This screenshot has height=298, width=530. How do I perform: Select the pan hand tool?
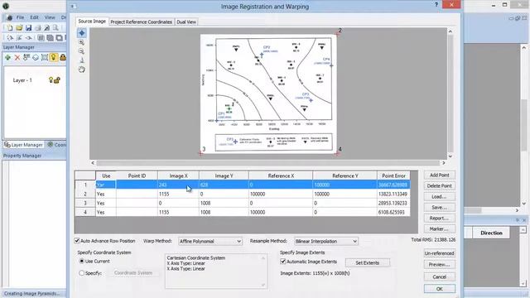81,70
